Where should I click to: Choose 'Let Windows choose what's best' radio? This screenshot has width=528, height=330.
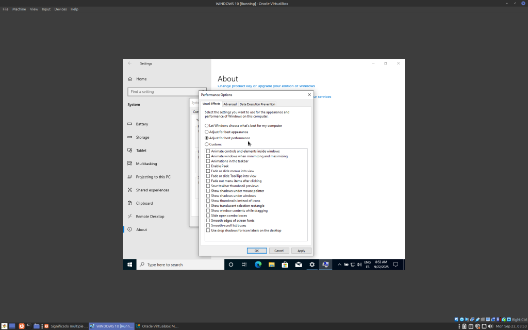click(x=207, y=126)
